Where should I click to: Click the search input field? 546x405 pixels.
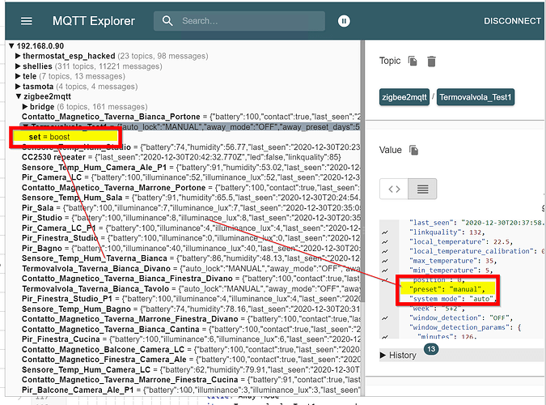pyautogui.click(x=251, y=21)
